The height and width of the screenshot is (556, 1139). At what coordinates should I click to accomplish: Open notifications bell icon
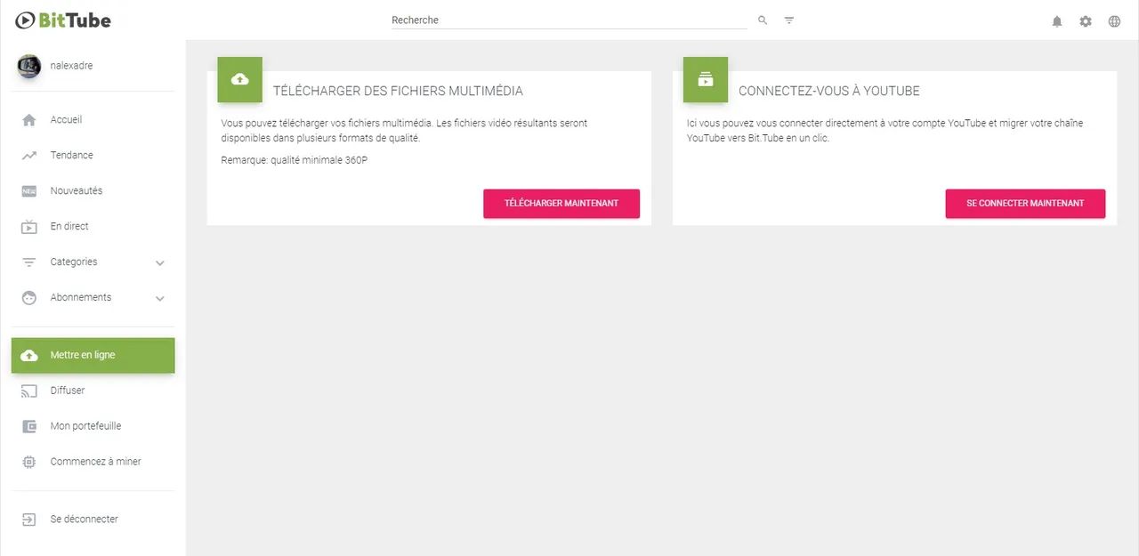coord(1057,20)
